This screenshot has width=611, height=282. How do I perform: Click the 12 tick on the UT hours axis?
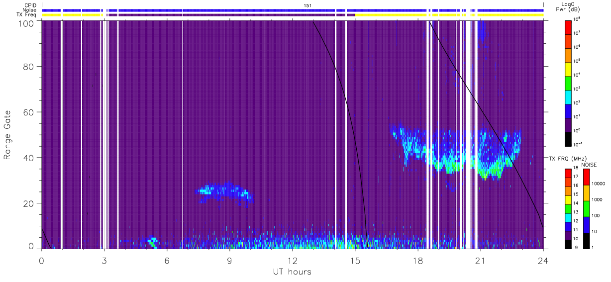[293, 260]
